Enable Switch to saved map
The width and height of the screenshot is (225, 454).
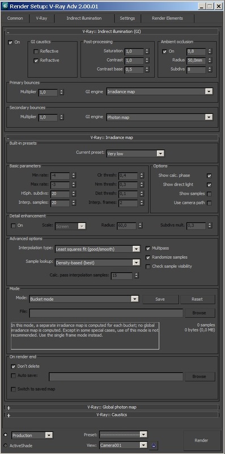click(13, 389)
